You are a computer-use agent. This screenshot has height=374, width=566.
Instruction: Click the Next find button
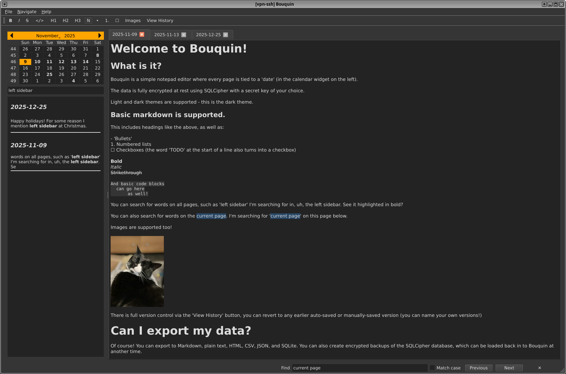point(509,368)
